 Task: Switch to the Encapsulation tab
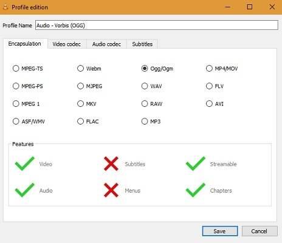tap(25, 44)
